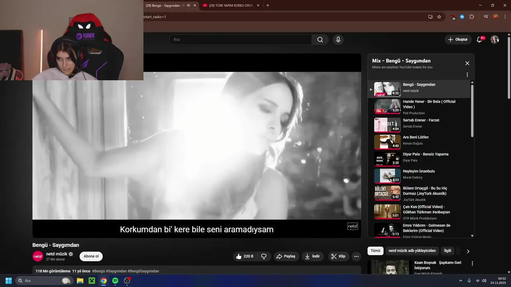Close the Bengü - Saygımdan tab
The height and width of the screenshot is (287, 511).
click(x=195, y=6)
